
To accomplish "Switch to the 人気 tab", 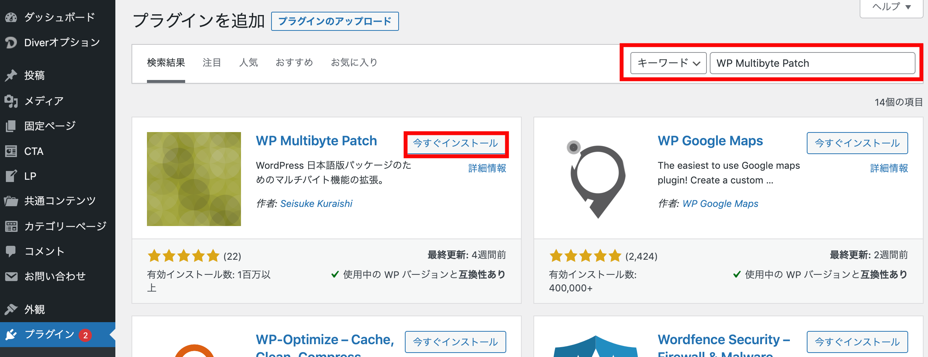I will coord(249,62).
